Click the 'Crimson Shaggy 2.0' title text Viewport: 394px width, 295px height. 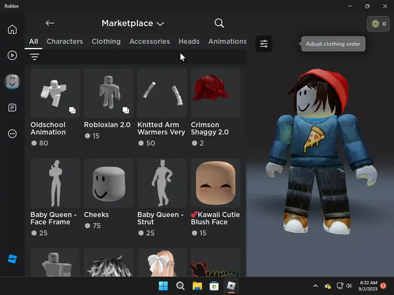tap(210, 128)
